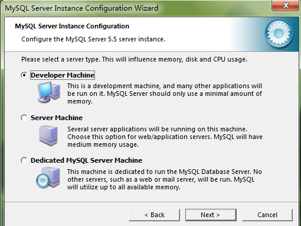Screen dimensions: 301x226
Task: Close the wizard using the red X button
Action: click(x=286, y=5)
